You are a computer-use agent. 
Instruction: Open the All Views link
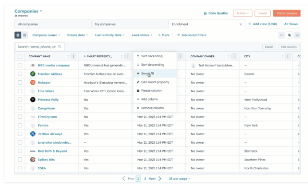tap(291, 24)
